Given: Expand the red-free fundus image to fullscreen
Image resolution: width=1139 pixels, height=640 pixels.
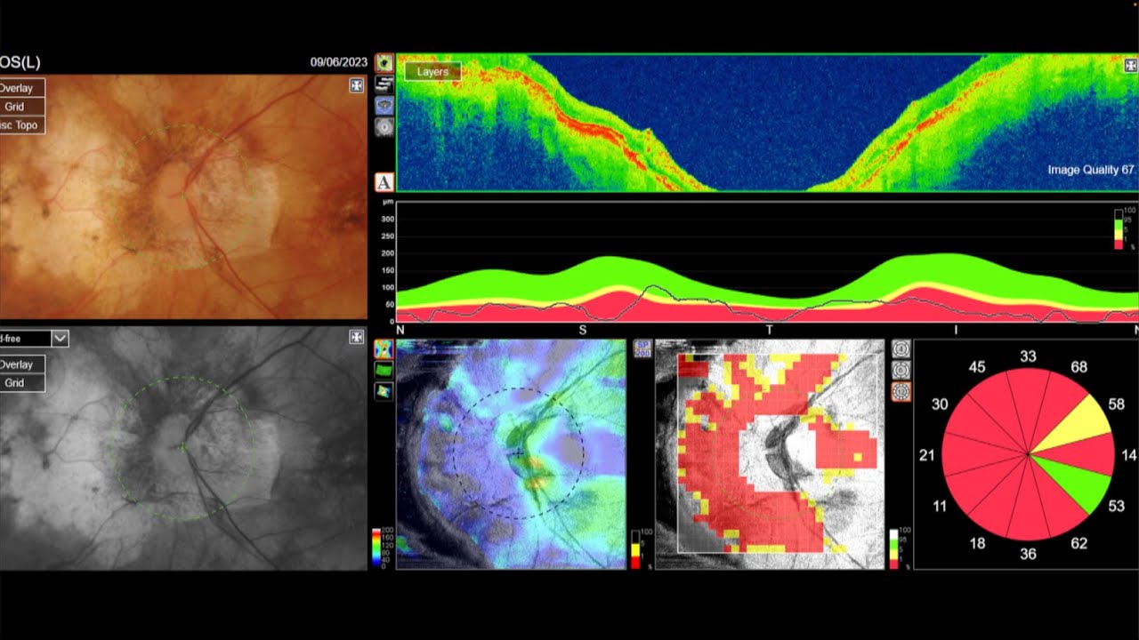Looking at the screenshot, I should click(x=356, y=337).
